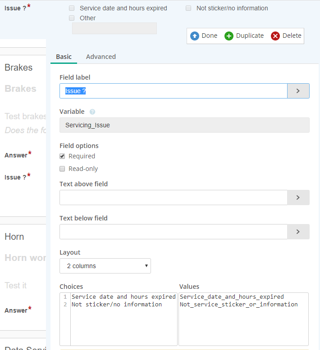Check 'Not sticker/no information' option

(188, 8)
